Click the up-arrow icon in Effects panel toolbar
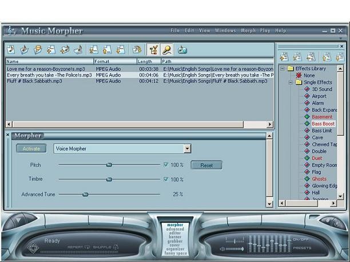 (x=327, y=57)
